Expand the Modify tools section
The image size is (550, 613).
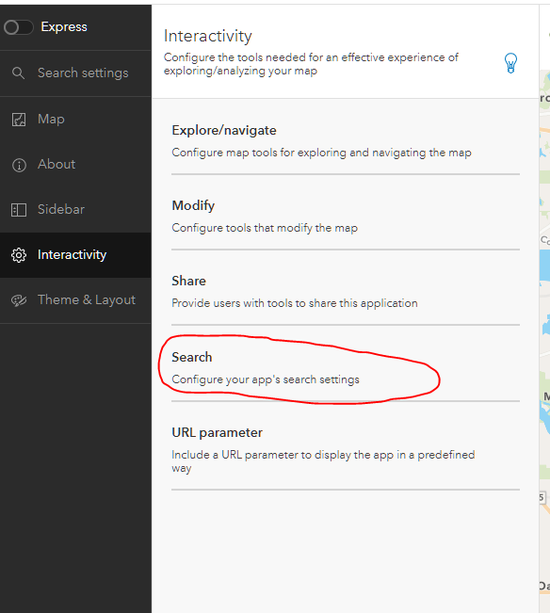point(346,217)
